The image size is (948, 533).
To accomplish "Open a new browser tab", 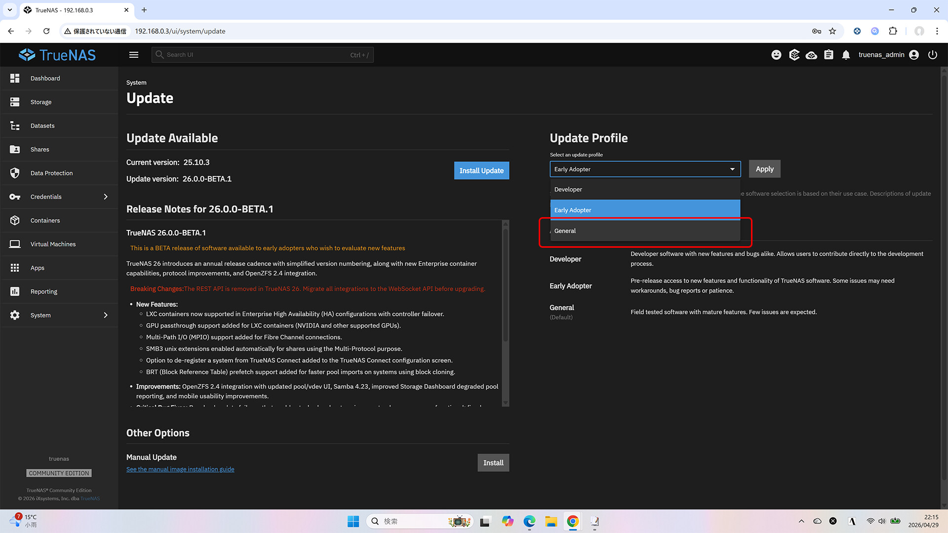I will [x=144, y=10].
